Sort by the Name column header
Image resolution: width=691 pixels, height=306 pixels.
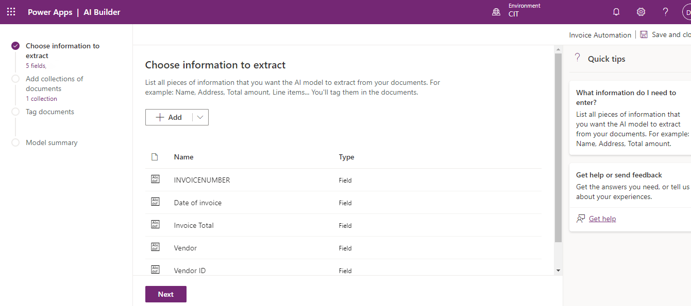coord(184,157)
